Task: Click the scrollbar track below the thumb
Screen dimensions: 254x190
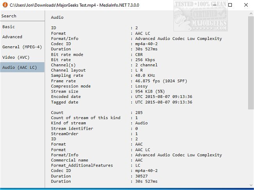Action: click(x=250, y=149)
